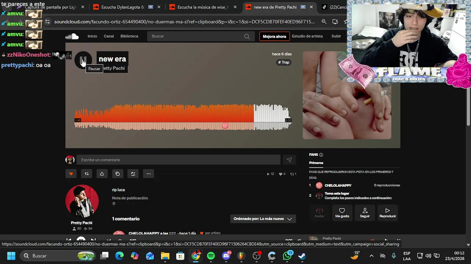Screen dimensions: 471x264
Task: Seek within the track waveform
Action: click(x=183, y=117)
